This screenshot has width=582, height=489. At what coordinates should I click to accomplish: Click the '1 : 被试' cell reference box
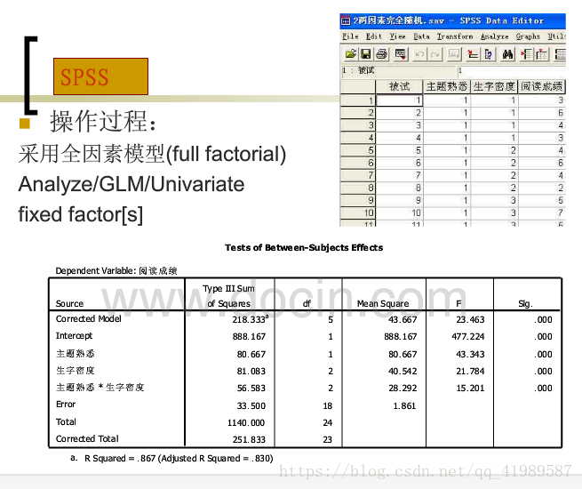pyautogui.click(x=398, y=70)
